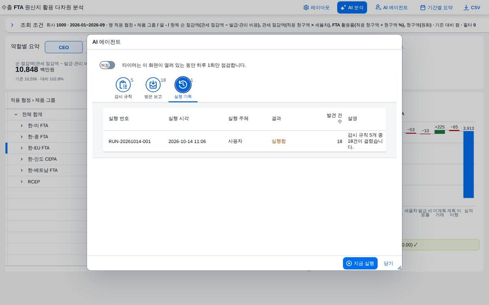Viewport: 489px width, 305px height.
Task: Close the dialog with 닫기
Action: (388, 263)
